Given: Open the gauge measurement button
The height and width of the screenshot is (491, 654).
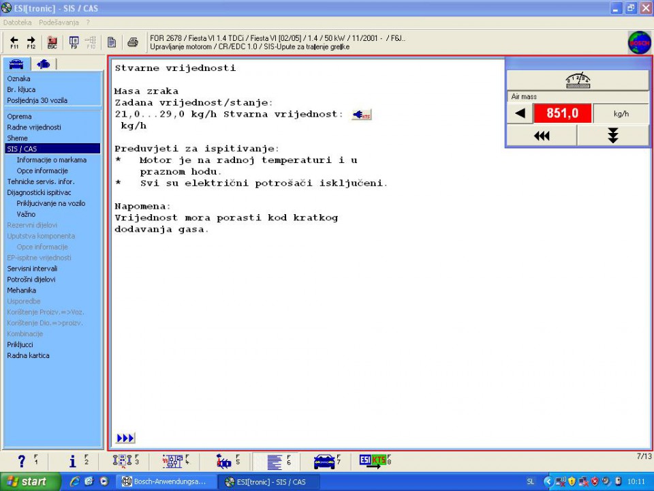Looking at the screenshot, I should click(x=577, y=80).
